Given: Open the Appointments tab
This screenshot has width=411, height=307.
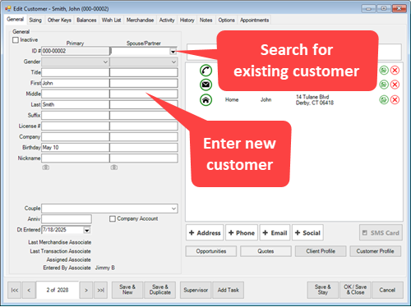Looking at the screenshot, I should [x=255, y=20].
